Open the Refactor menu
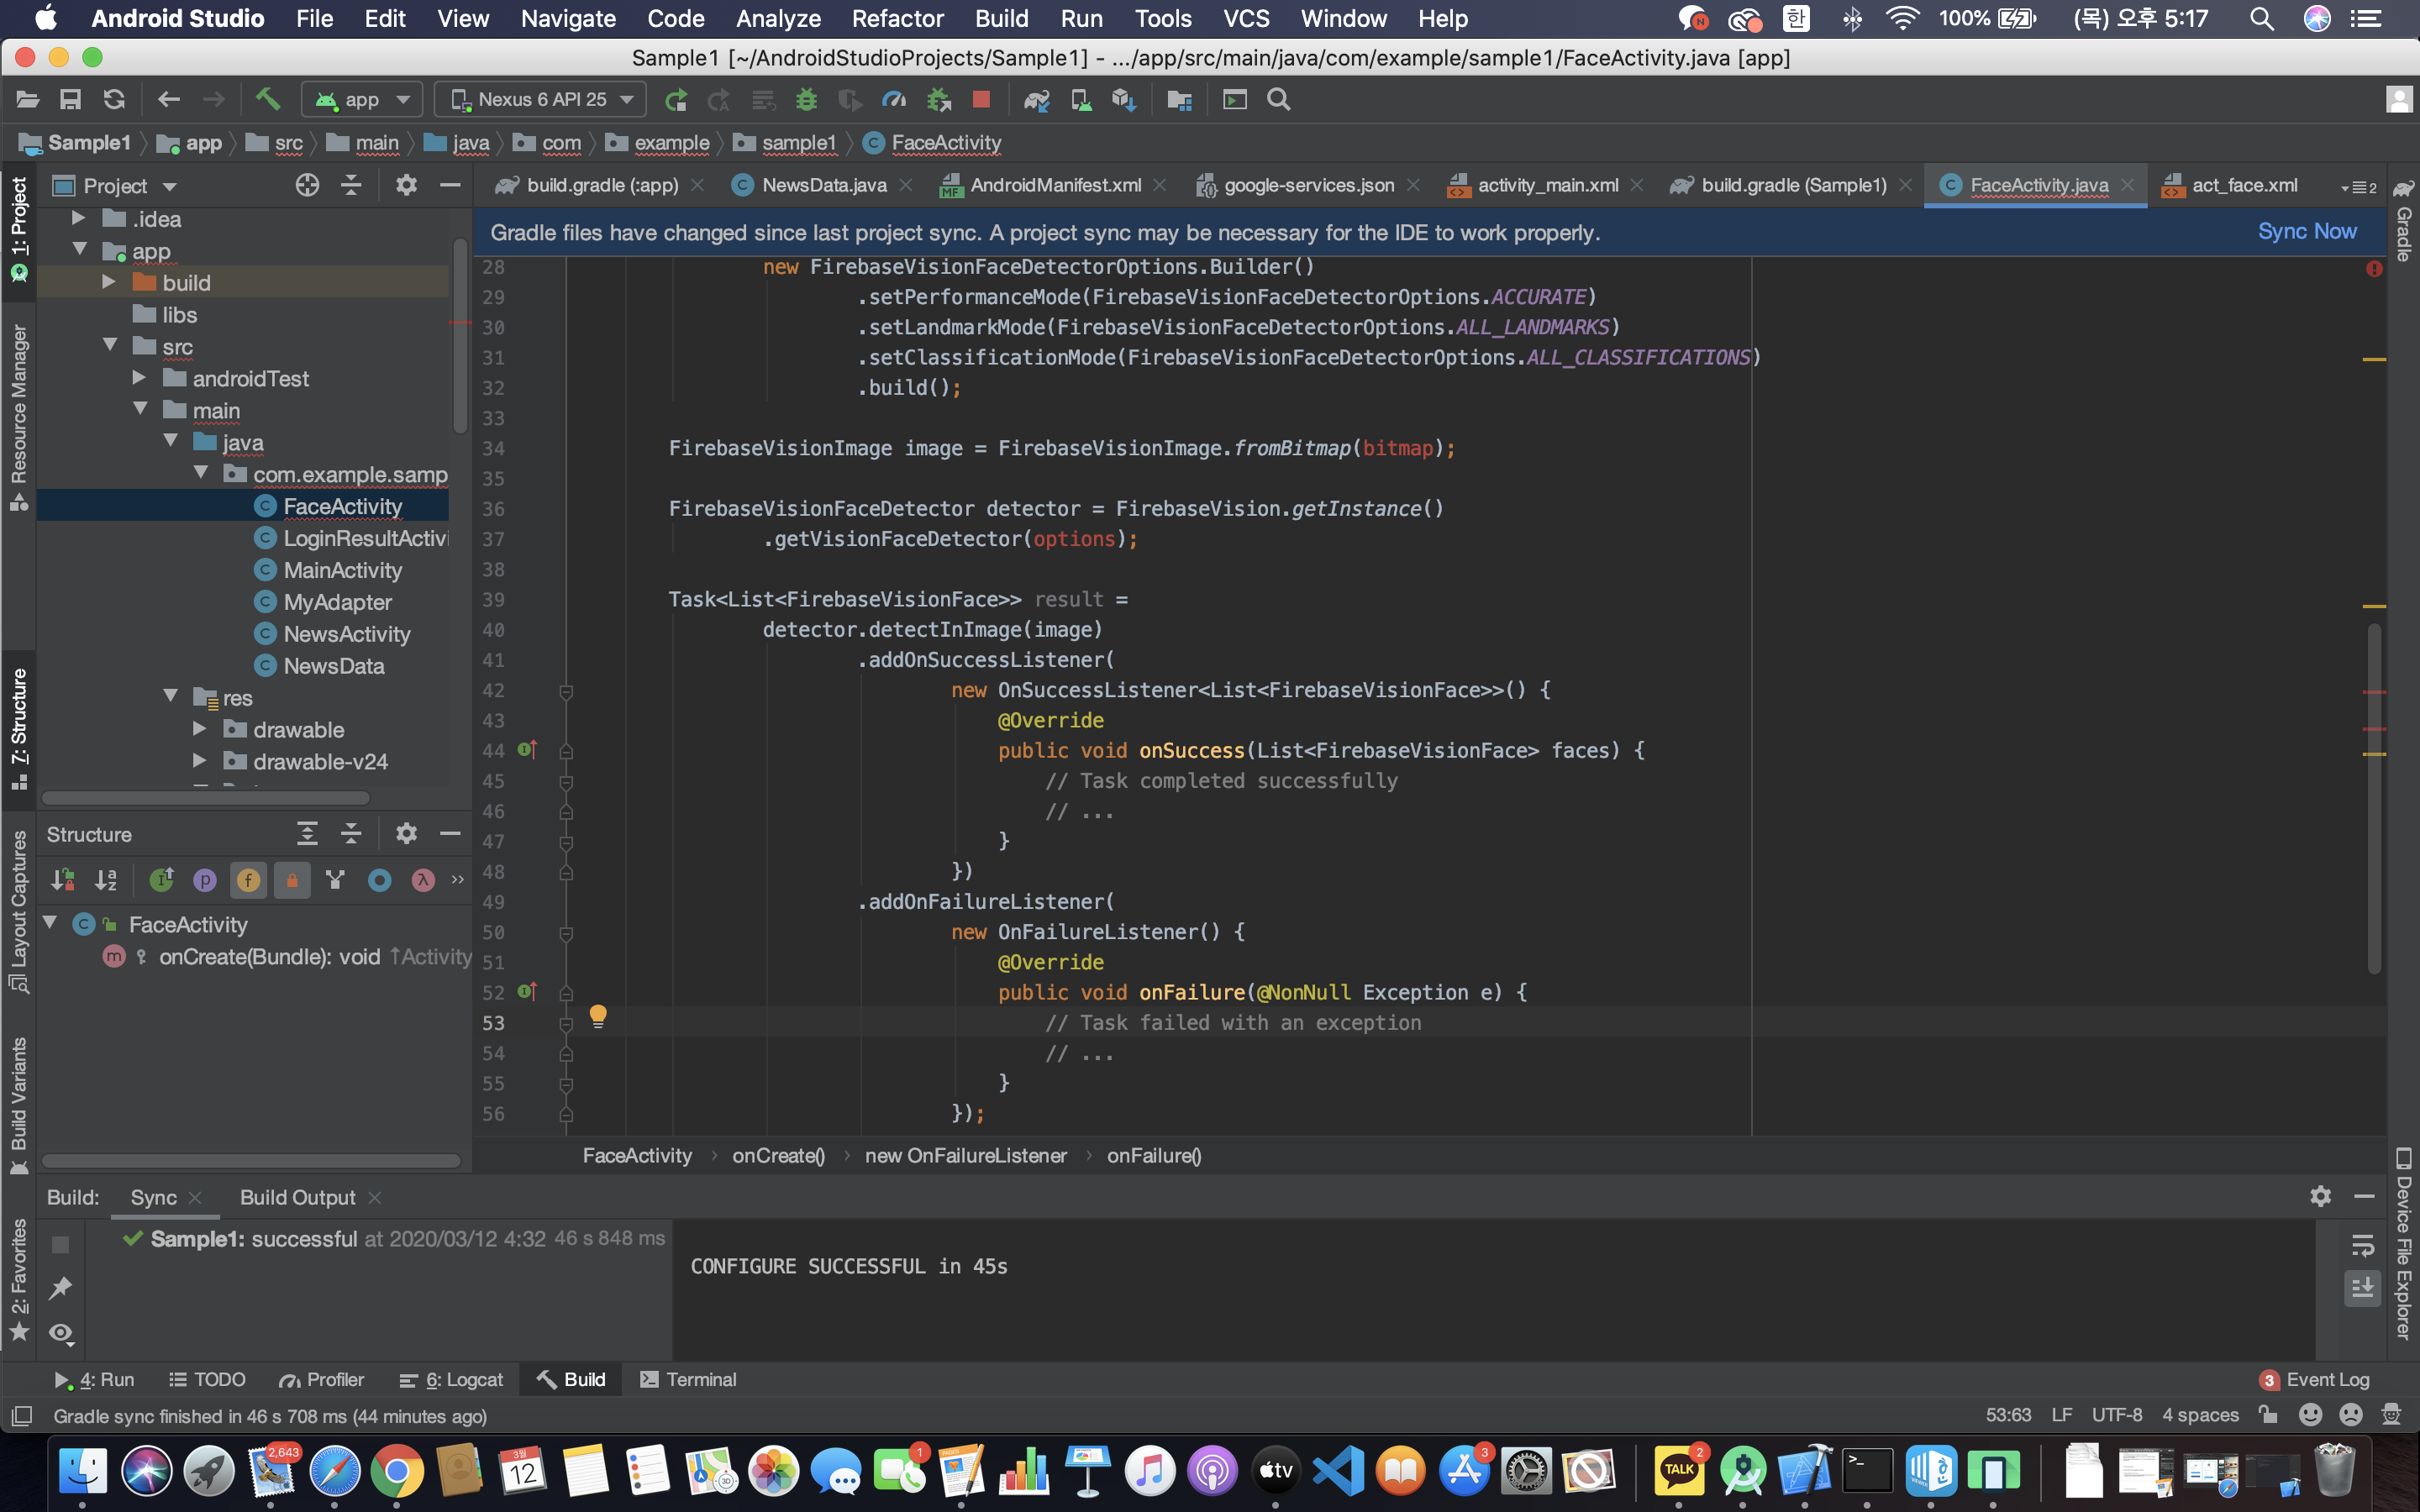The image size is (2420, 1512). pyautogui.click(x=897, y=18)
